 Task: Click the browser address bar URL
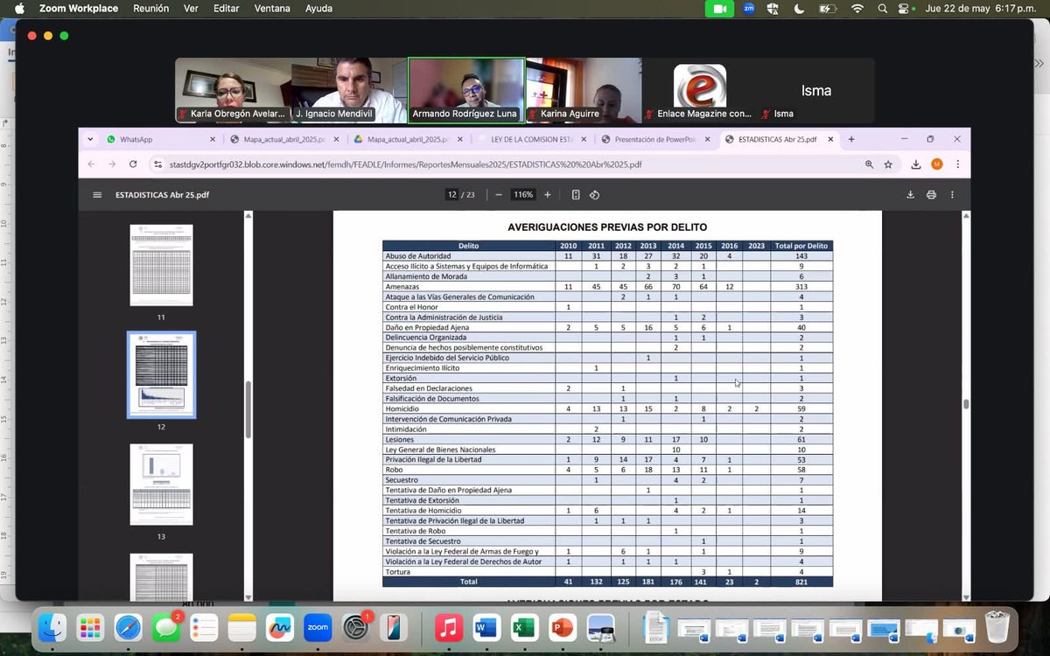point(406,164)
